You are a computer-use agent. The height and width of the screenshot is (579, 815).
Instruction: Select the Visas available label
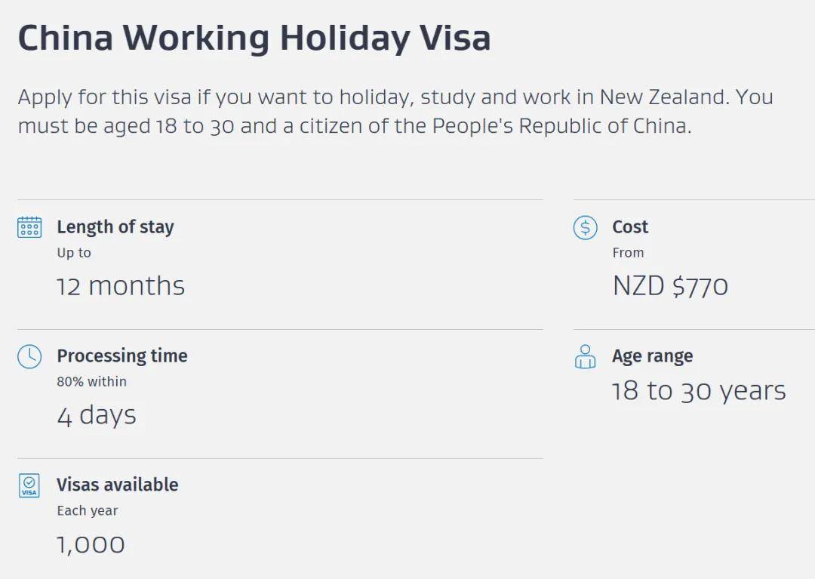click(x=118, y=485)
